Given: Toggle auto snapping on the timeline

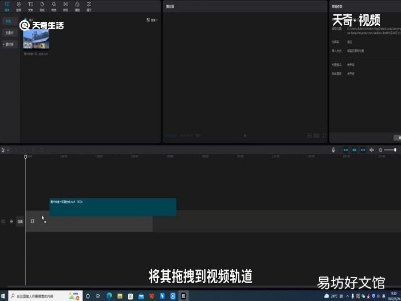Looking at the screenshot, I should (354, 150).
